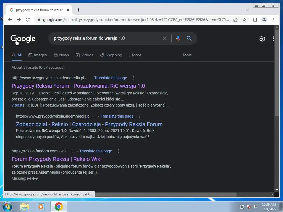Click the Google logo
Screen dimensions: 283x212
click(x=23, y=39)
